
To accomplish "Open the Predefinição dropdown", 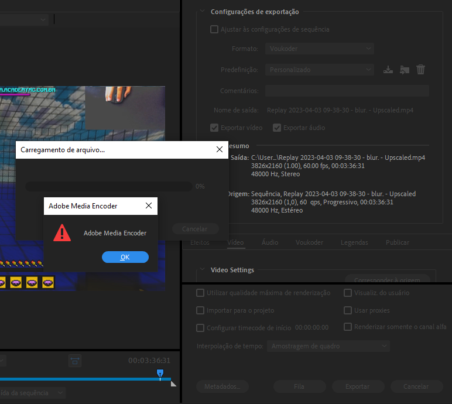I will pos(319,70).
